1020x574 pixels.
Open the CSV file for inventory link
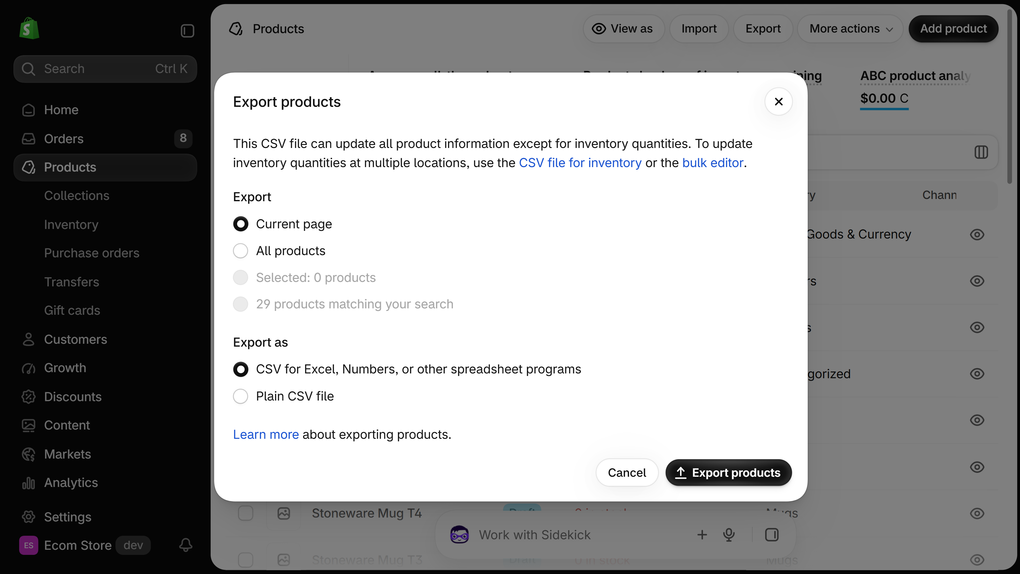point(580,163)
